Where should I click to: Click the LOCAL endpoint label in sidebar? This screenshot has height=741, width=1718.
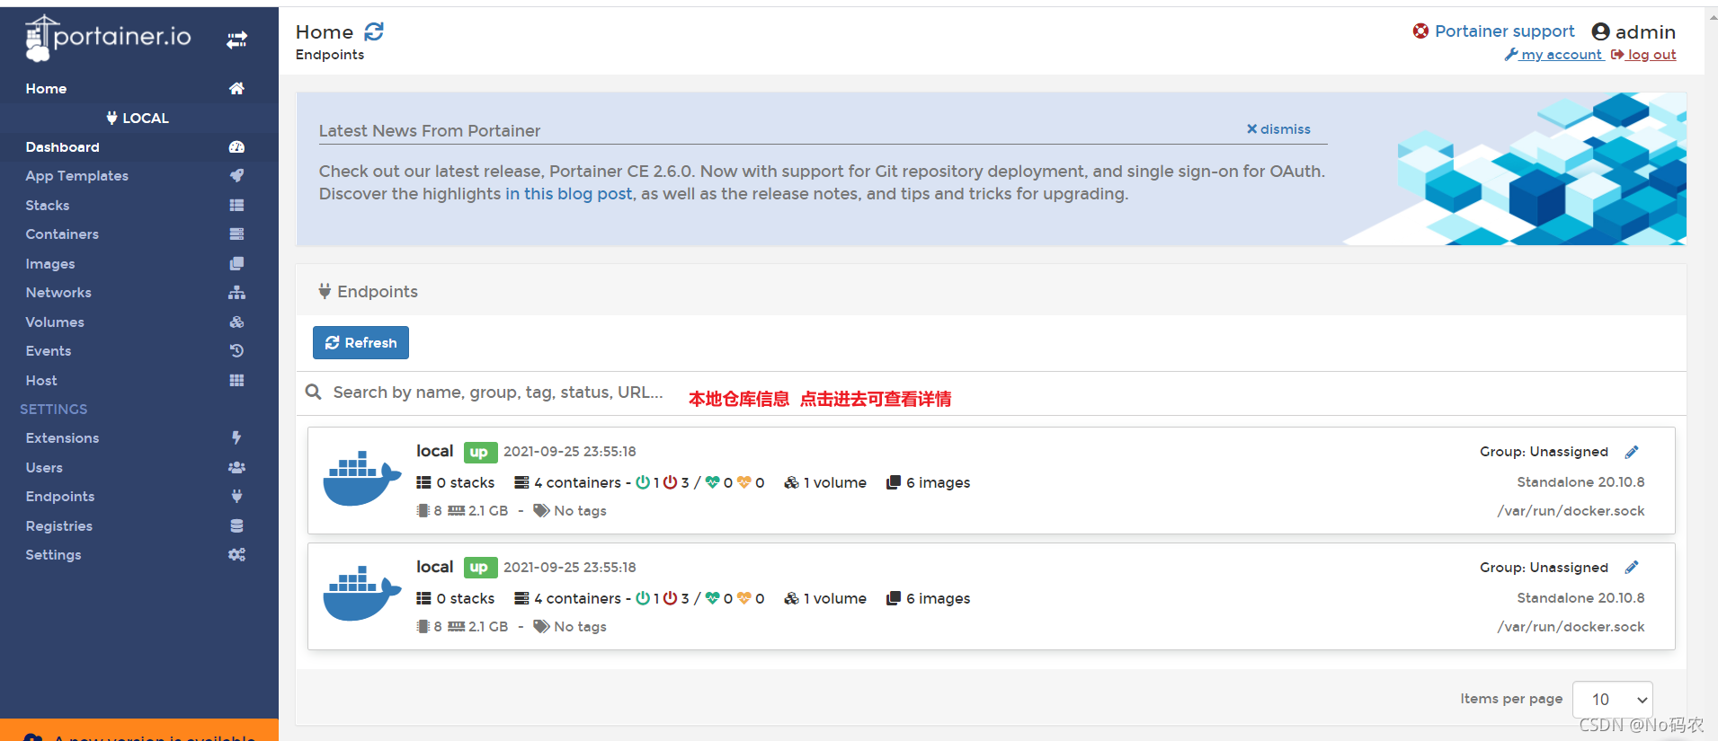(138, 118)
